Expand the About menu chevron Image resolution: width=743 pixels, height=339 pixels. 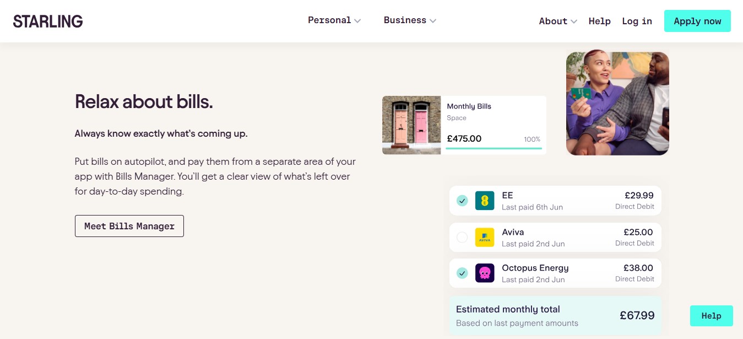[574, 21]
